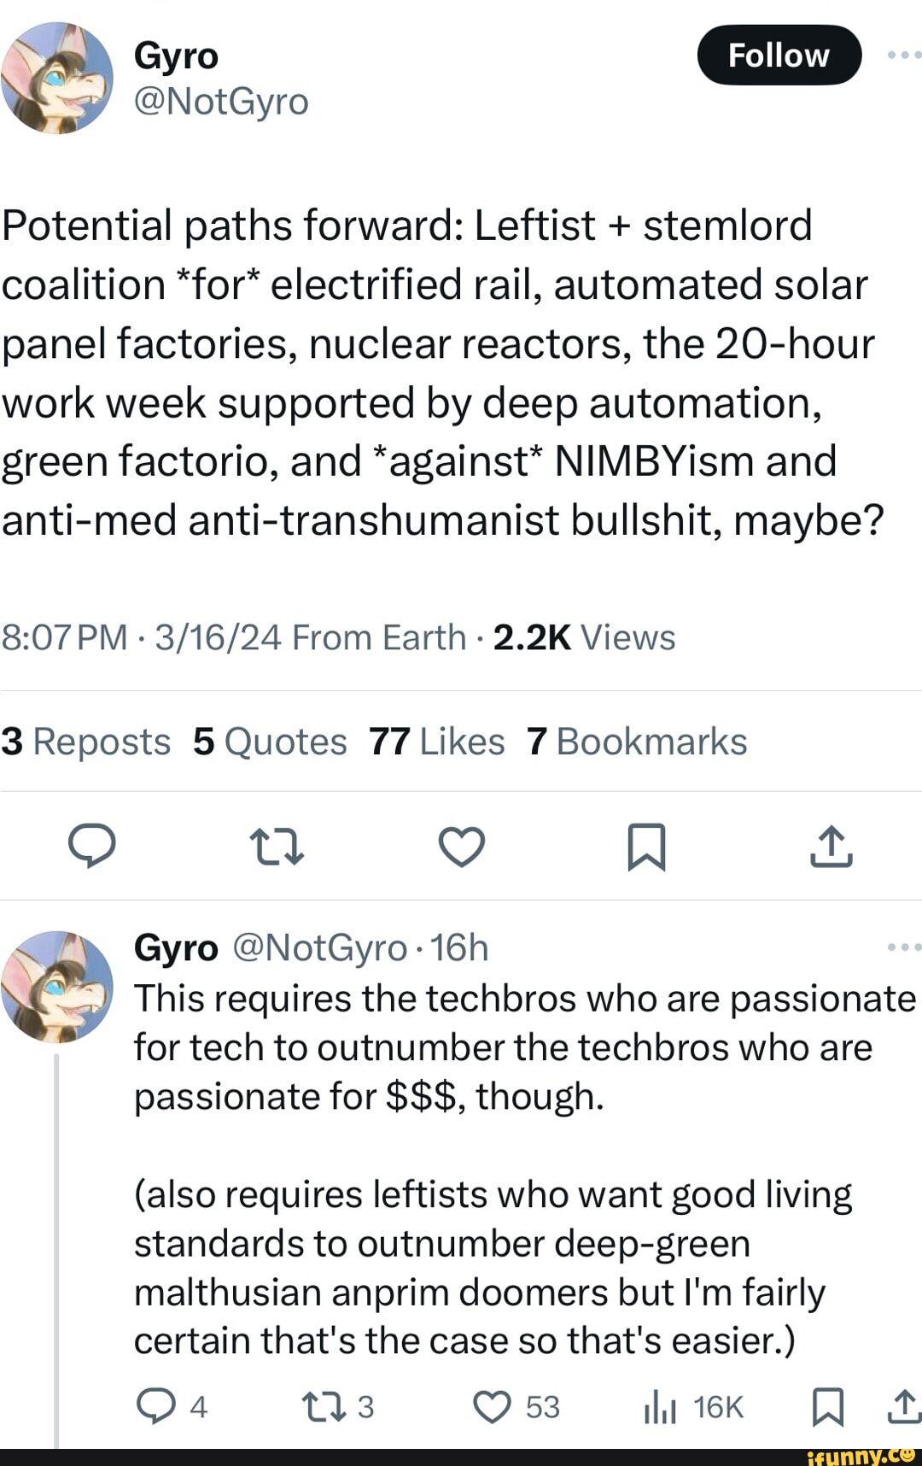View the 3 Reposts list
This screenshot has height=1466, width=922.
tap(86, 742)
